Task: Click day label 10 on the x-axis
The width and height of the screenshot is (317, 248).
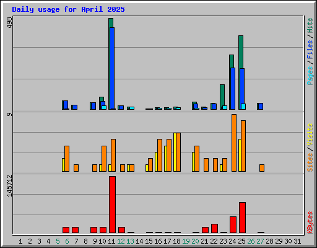Action: click(x=102, y=241)
